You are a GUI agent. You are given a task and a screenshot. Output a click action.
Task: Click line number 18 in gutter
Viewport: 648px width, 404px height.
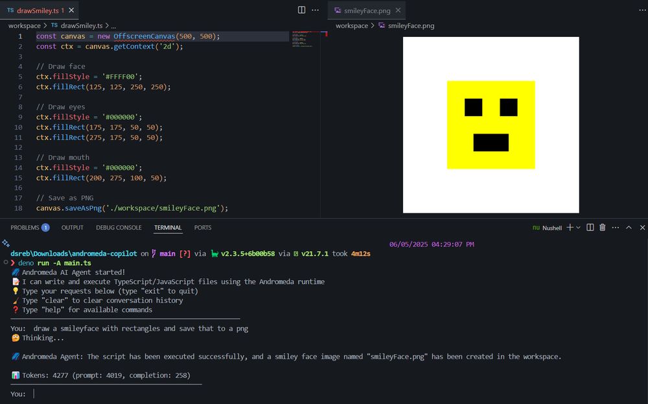(18, 208)
